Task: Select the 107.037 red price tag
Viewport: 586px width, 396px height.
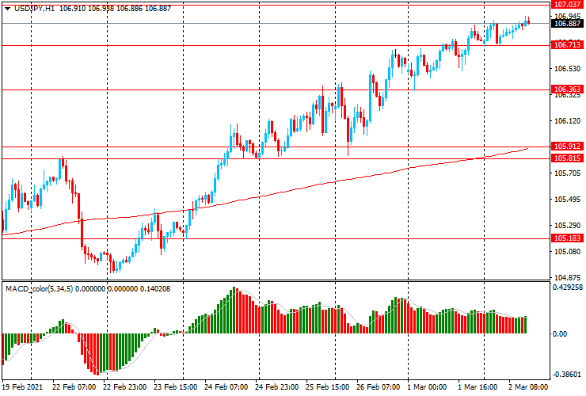Action: [x=567, y=5]
